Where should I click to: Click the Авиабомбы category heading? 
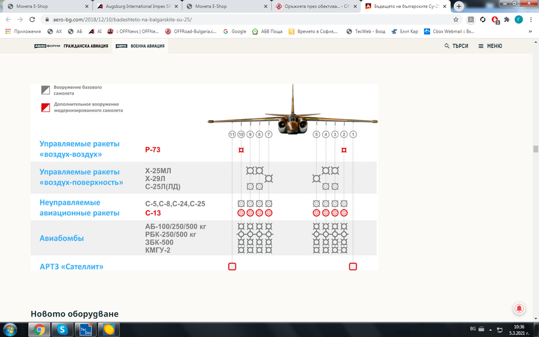(x=62, y=238)
